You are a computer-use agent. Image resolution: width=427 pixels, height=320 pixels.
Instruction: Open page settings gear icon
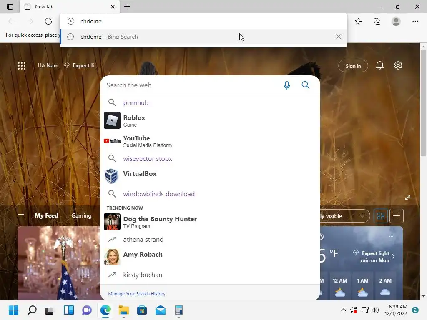[x=398, y=65]
